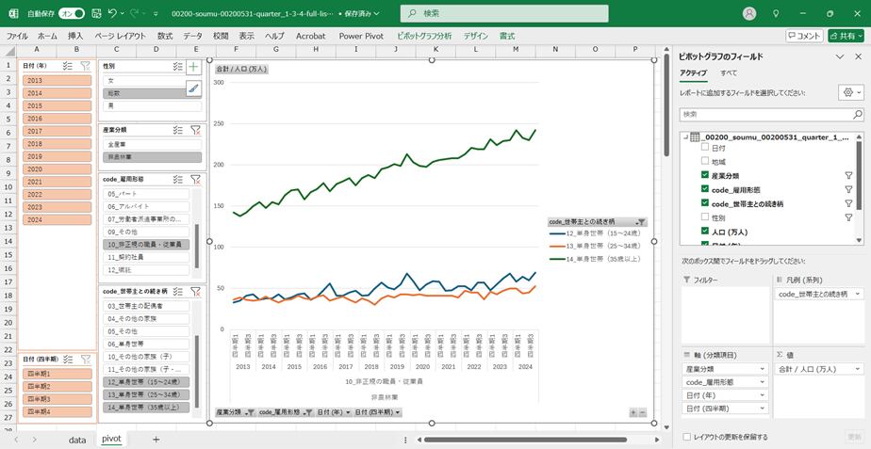Viewport: 871px width, 449px height.
Task: Toggle multi-select on 日付 (年) slicer
Action: click(x=67, y=66)
